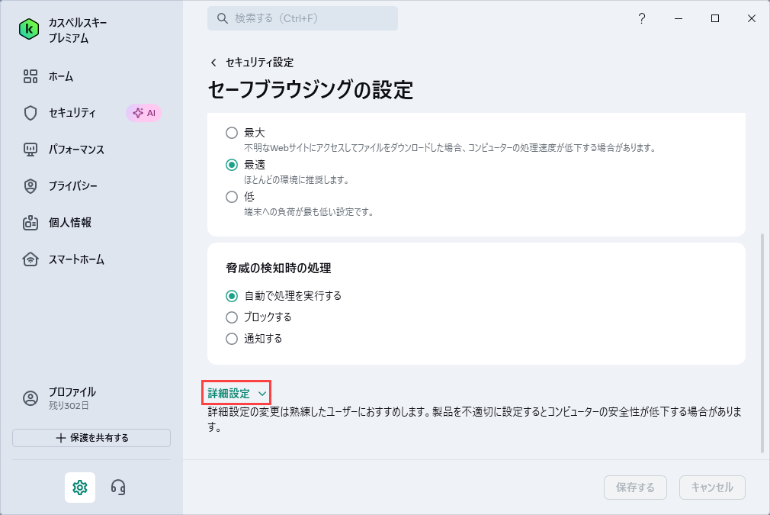
Task: Select the ブロックする radio option
Action: (232, 317)
